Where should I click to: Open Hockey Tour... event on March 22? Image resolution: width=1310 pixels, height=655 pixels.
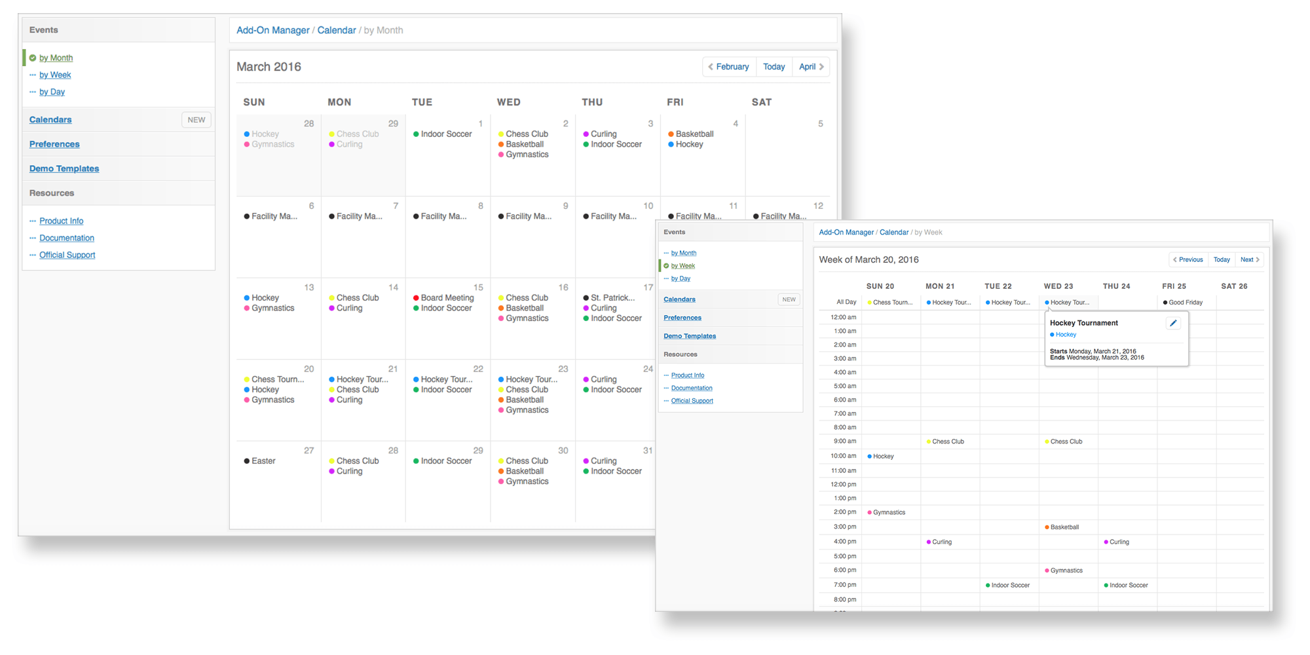(443, 379)
